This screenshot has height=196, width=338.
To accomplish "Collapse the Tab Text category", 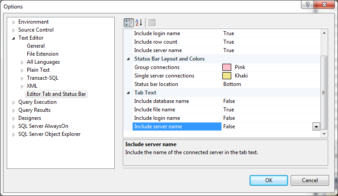I will click(128, 93).
